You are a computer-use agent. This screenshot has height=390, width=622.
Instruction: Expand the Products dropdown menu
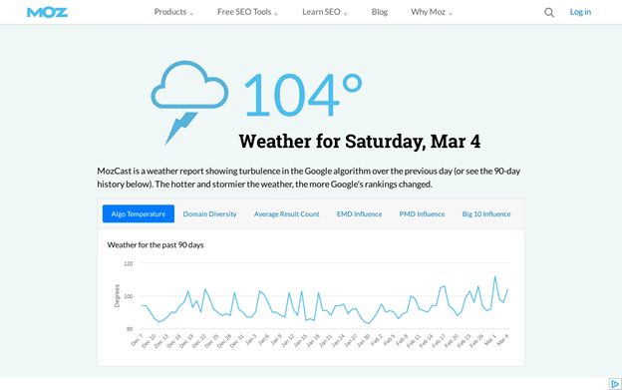pos(173,12)
